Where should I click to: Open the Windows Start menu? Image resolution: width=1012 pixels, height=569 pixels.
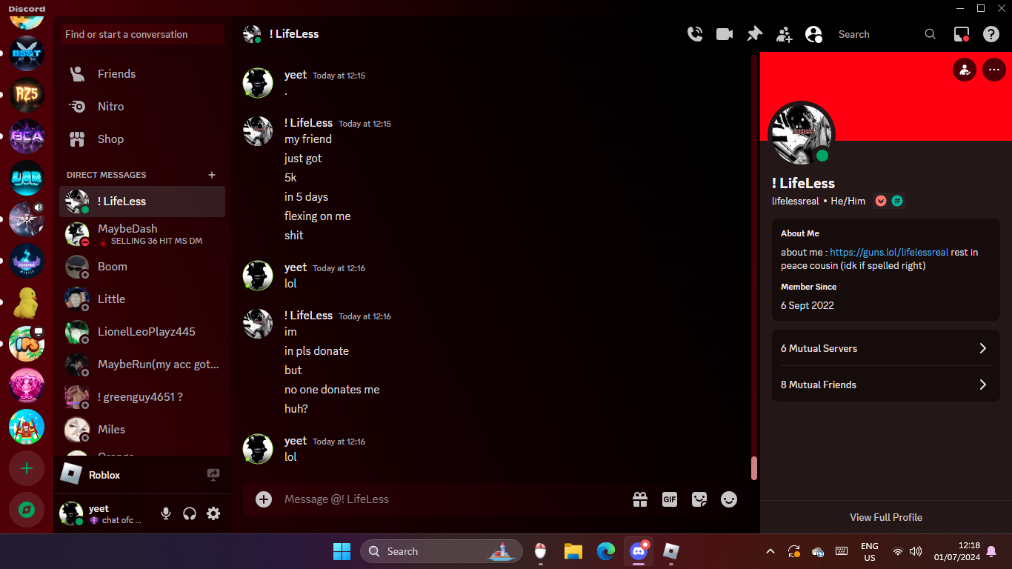pyautogui.click(x=342, y=551)
